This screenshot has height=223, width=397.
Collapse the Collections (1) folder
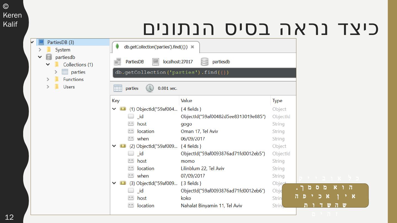pos(48,64)
